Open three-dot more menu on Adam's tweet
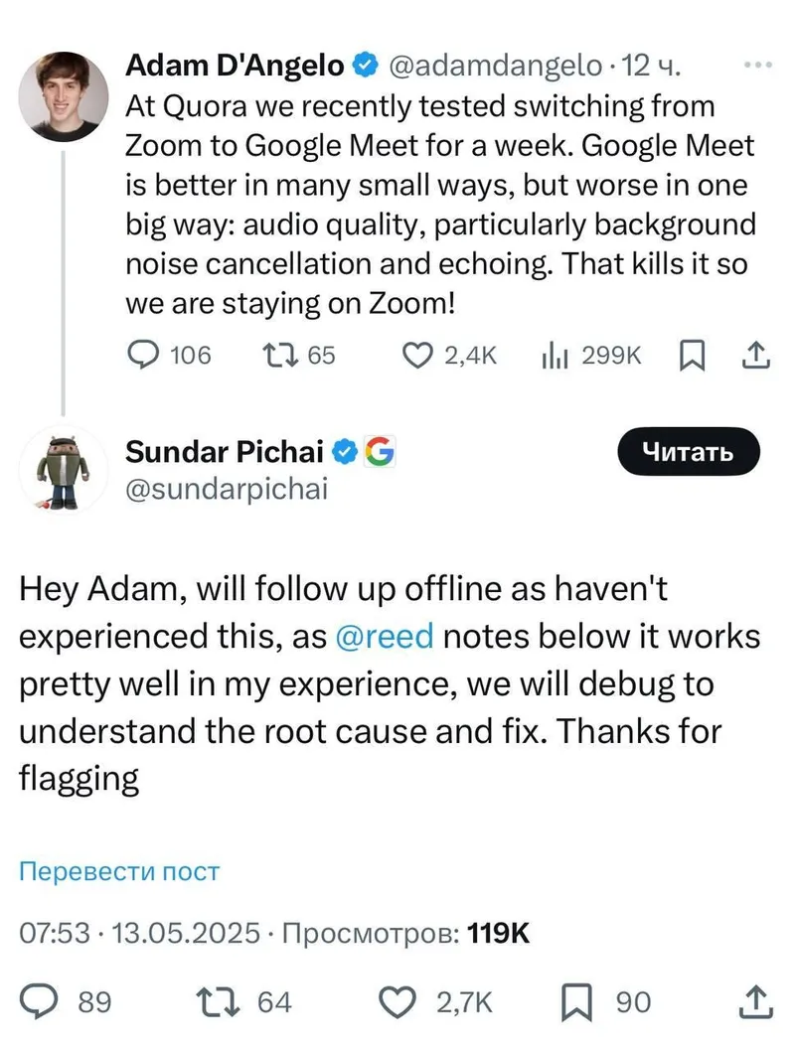 pyautogui.click(x=758, y=65)
